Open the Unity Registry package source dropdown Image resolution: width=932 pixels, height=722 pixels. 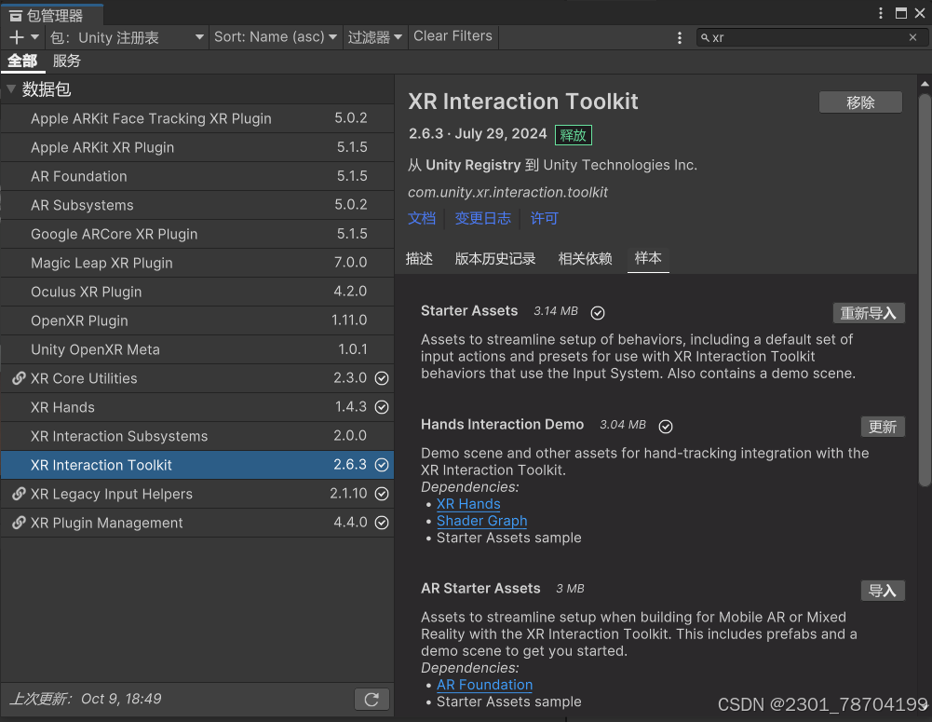[127, 37]
